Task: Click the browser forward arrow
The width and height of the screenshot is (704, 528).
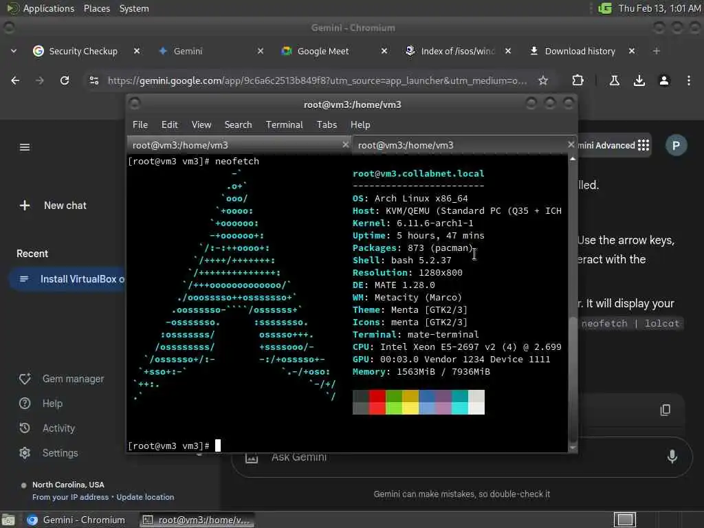Action: click(x=39, y=80)
